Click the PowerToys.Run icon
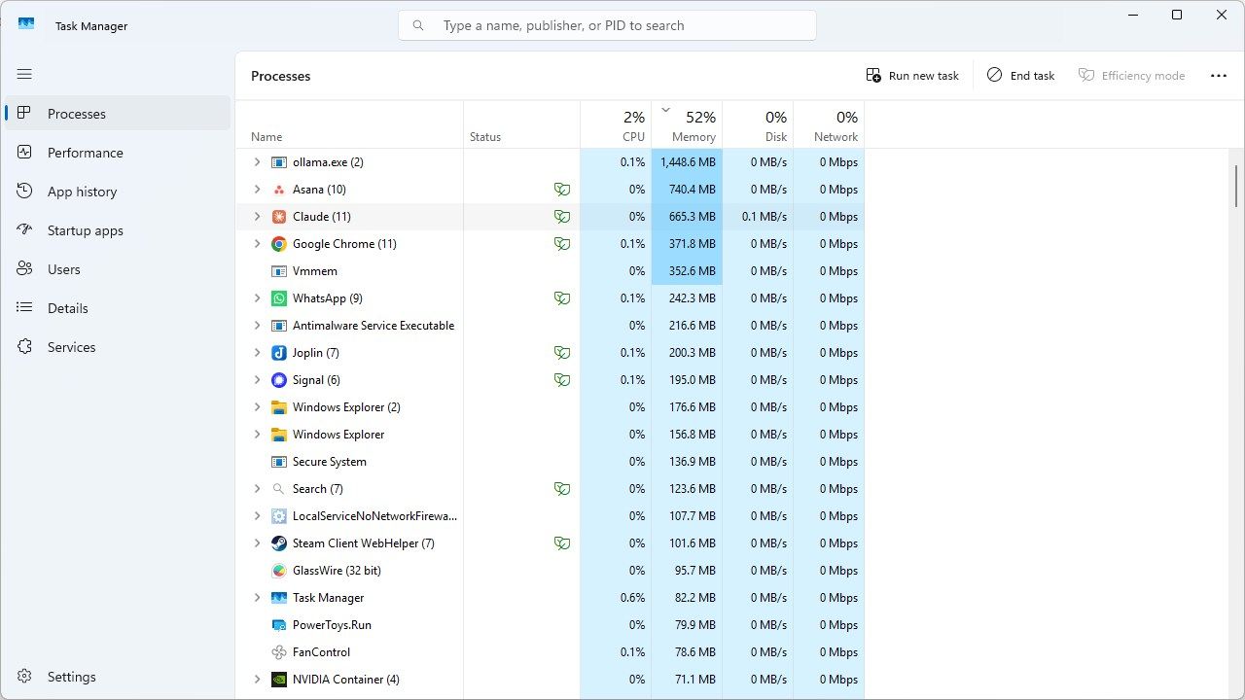Screen dimensions: 1245x700 click(x=279, y=625)
